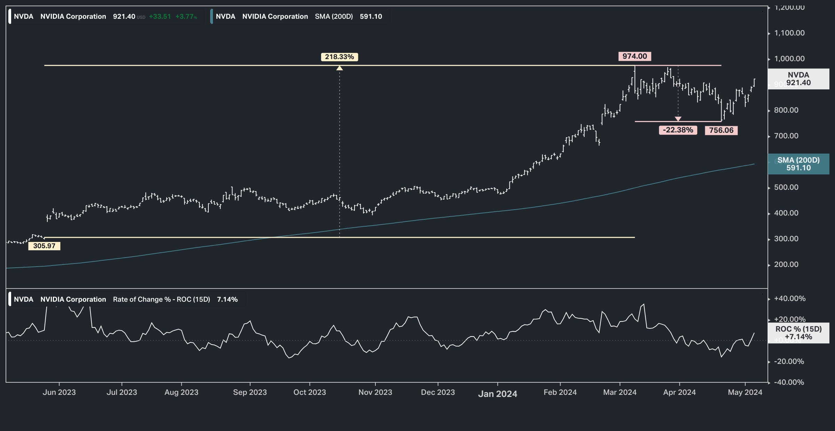The image size is (835, 431).
Task: Select the white NVDA series color bar
Action: tap(10, 16)
